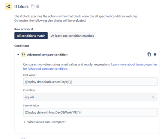Click the for Advanced compare condition link text
Viewport: 168px width, 139px height.
pos(45,69)
